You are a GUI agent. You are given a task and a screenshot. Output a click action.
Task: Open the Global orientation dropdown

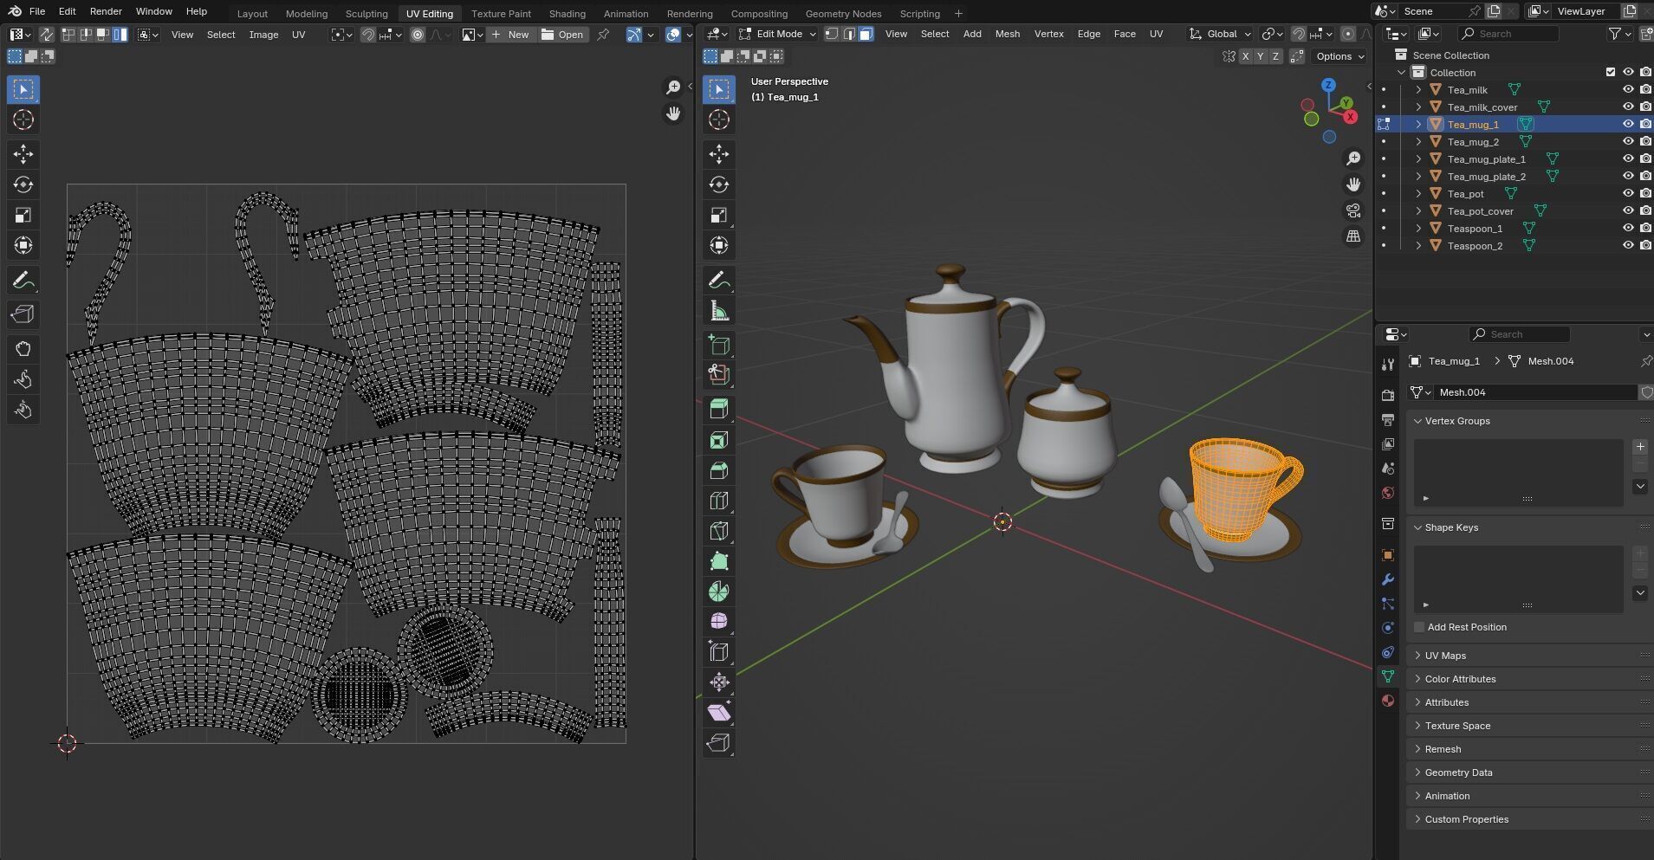click(1220, 34)
